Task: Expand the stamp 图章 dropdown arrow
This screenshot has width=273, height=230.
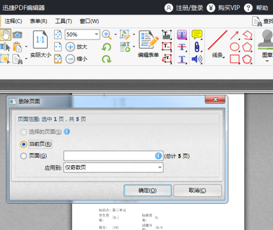Action: pos(267,61)
